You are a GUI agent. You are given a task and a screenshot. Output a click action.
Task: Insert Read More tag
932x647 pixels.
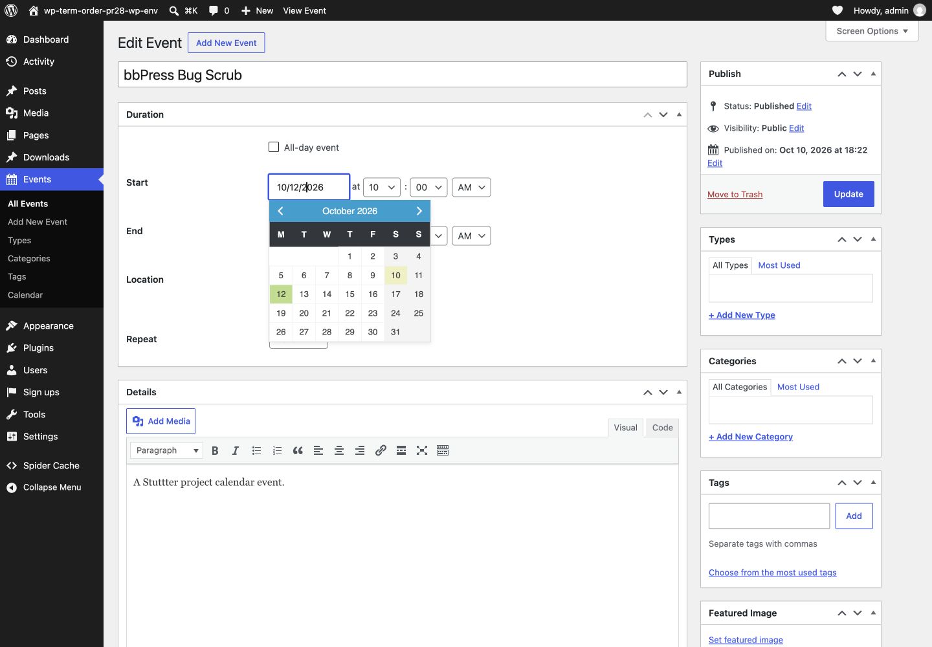click(x=401, y=450)
